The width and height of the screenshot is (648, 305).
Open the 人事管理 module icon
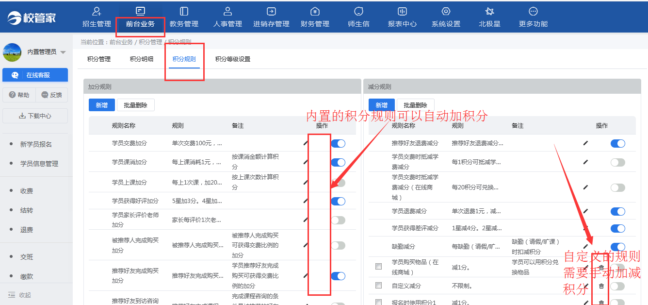coord(227,11)
